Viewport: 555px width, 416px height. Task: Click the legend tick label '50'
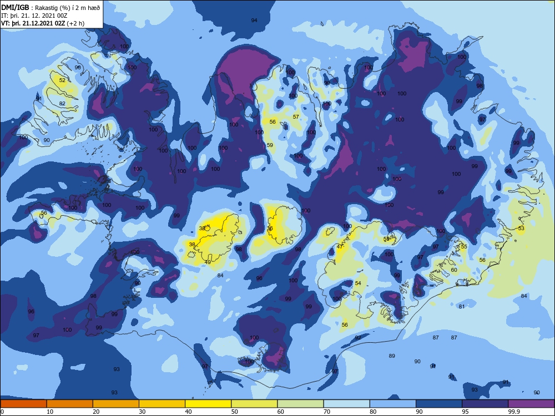tap(235, 412)
